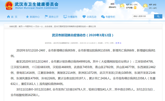Click tomorrow's temperature 3℃~16℃

click(x=153, y=8)
